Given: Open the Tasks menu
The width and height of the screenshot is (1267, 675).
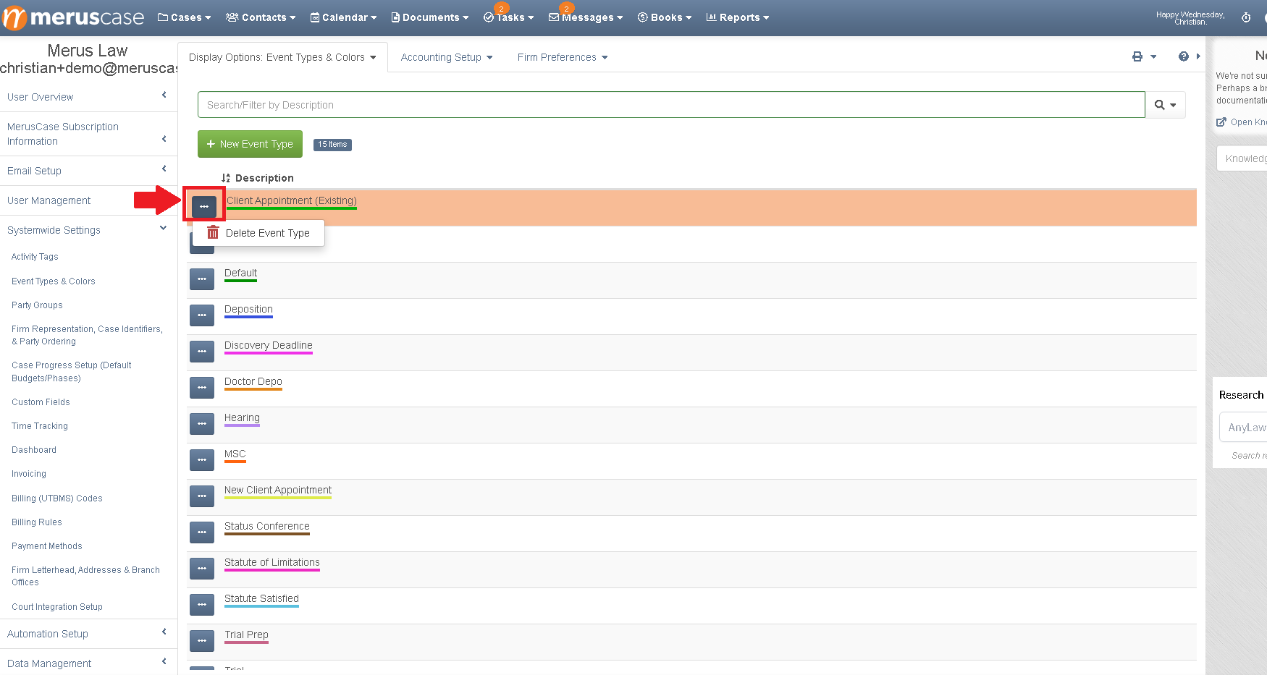Looking at the screenshot, I should click(x=508, y=17).
